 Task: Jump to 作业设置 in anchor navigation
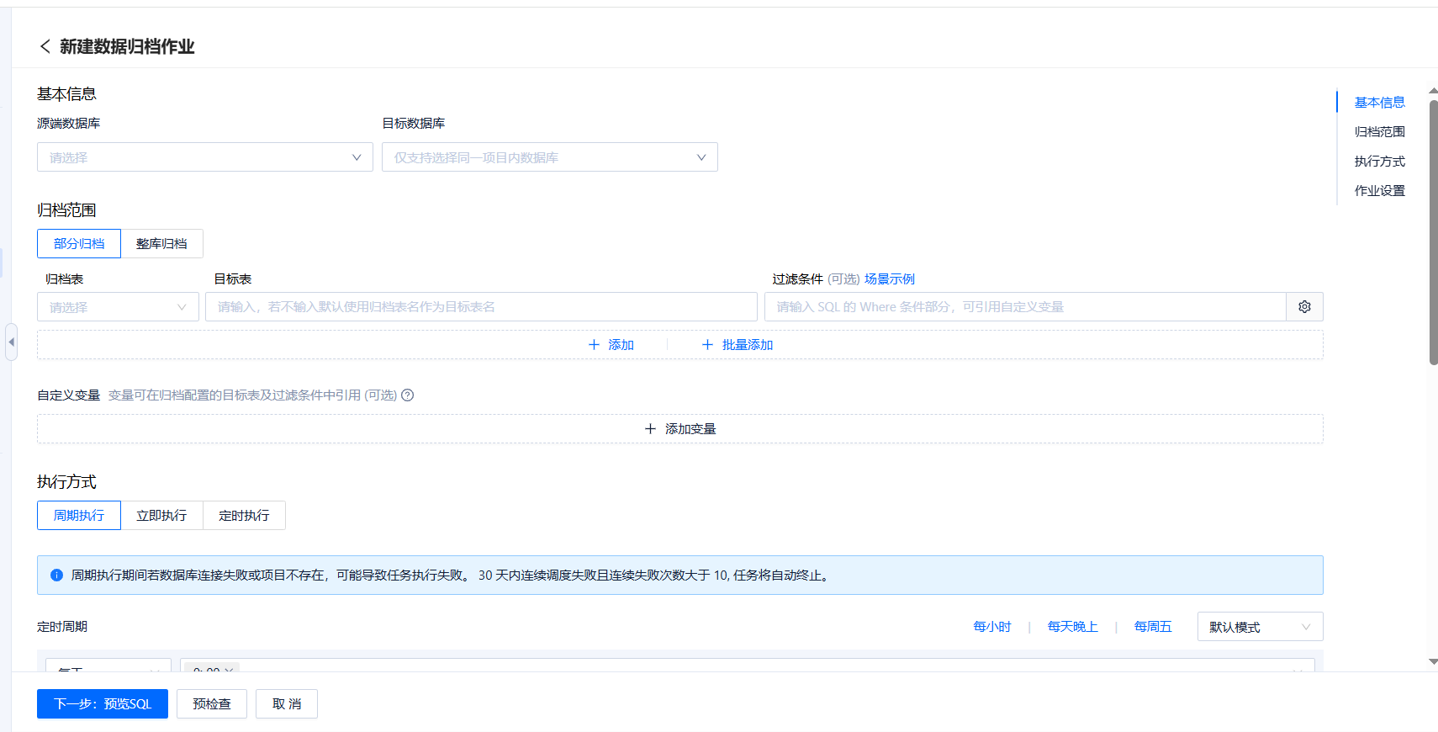tap(1379, 191)
